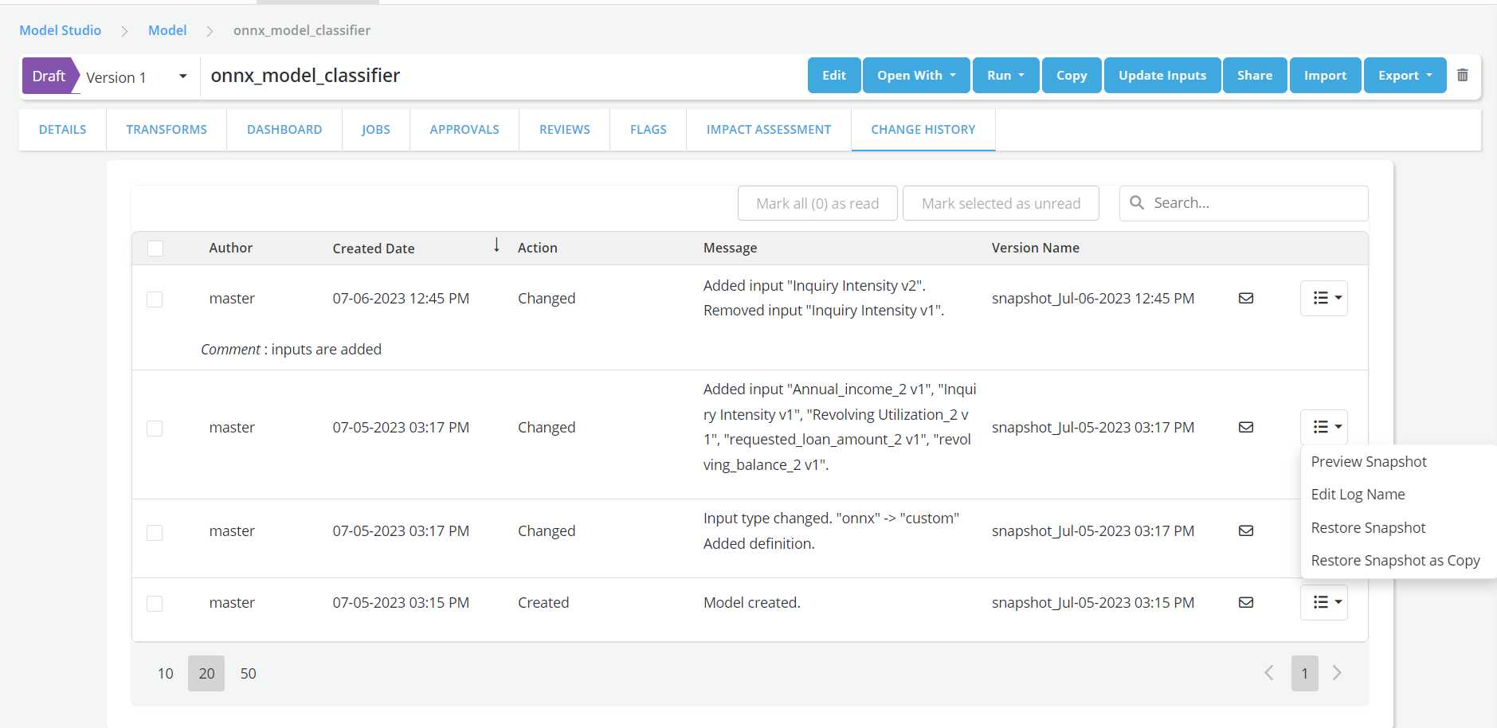Click envelope icon for Input type changed row
Screen dimensions: 1497x728
(1246, 530)
